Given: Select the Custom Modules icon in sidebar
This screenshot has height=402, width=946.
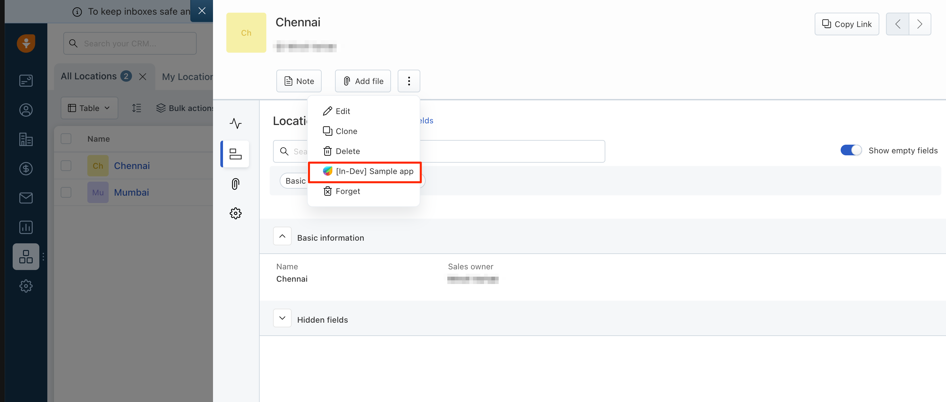Looking at the screenshot, I should click(x=26, y=257).
